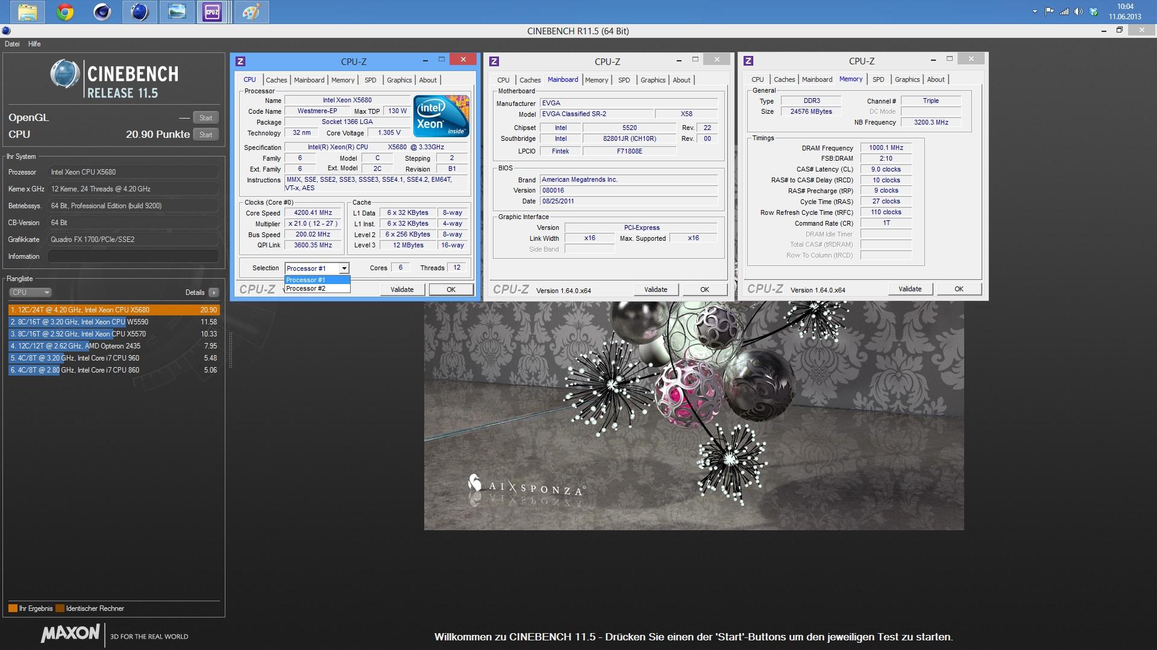Screen dimensions: 1157x650
Task: Switch to Memory tab in first CPU-Z window
Action: point(343,80)
